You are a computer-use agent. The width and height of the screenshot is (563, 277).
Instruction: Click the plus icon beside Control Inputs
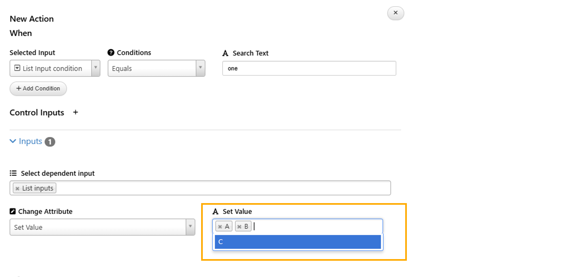click(75, 112)
